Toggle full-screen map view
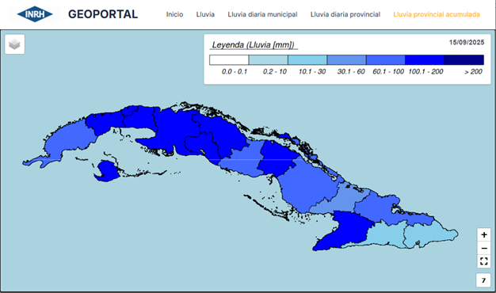Screen dimensions: 496x293 point(483,261)
